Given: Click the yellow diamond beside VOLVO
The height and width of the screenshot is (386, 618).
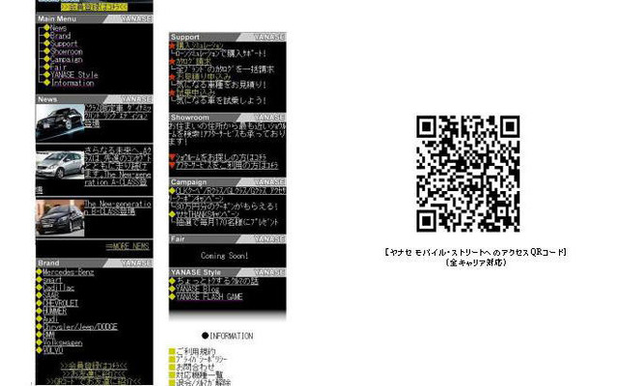Looking at the screenshot, I should (39, 349).
